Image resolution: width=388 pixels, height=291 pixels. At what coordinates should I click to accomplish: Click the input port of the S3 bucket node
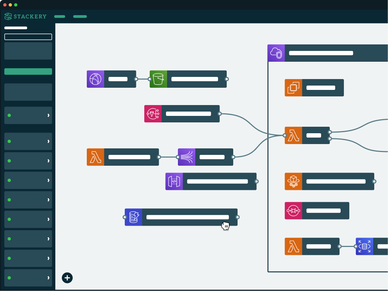(x=150, y=79)
